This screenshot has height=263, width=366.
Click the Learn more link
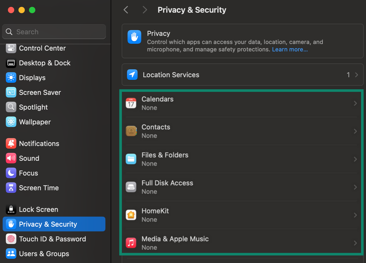(290, 49)
